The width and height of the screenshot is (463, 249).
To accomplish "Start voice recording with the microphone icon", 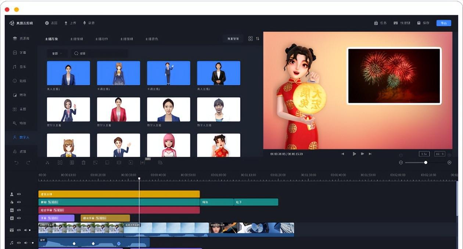I will (85, 23).
